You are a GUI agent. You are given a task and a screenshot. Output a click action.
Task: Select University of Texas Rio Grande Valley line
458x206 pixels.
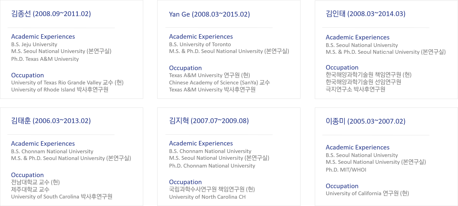coord(67,83)
